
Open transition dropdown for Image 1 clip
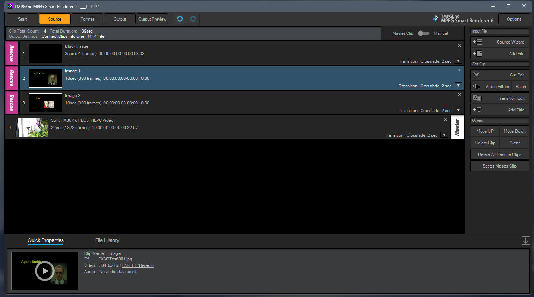pos(458,86)
